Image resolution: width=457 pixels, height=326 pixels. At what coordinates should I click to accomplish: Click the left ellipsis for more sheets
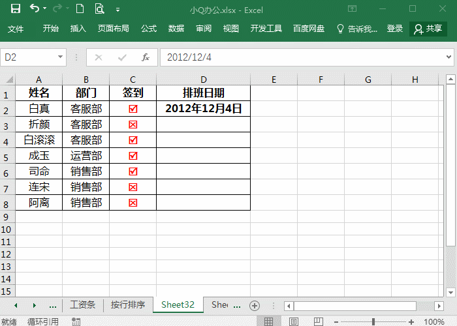(53, 306)
